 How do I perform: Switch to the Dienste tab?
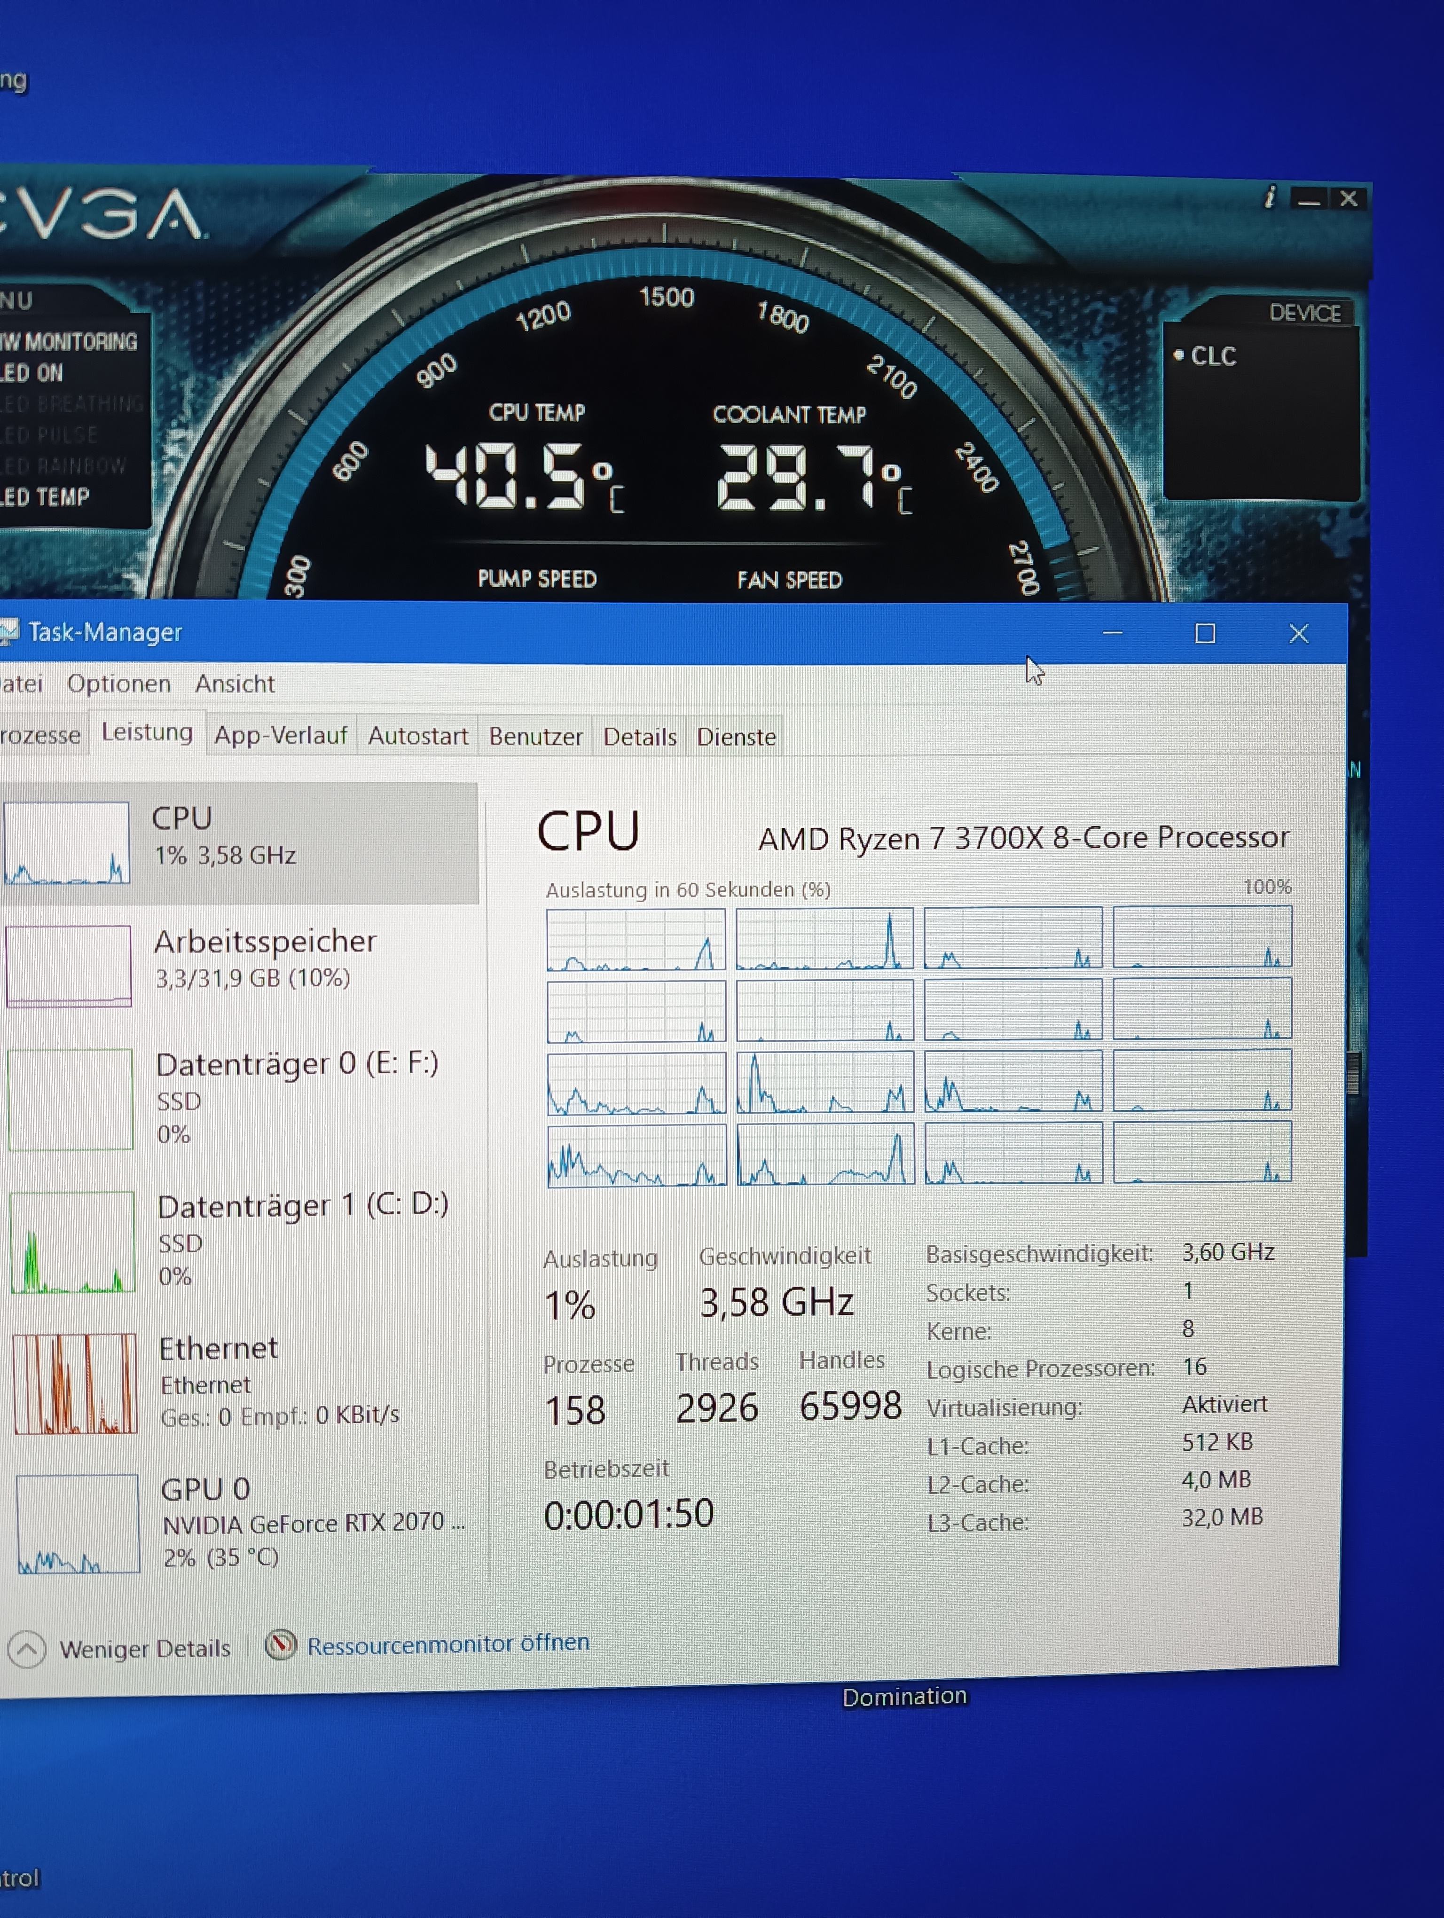(737, 737)
